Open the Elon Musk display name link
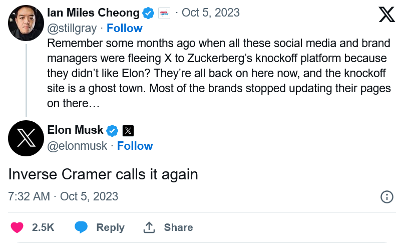 click(x=75, y=130)
